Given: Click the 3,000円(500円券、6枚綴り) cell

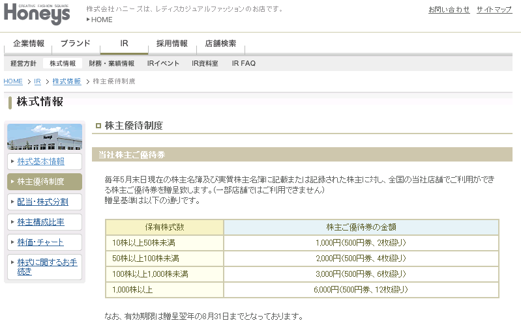Looking at the screenshot, I should point(361,274).
